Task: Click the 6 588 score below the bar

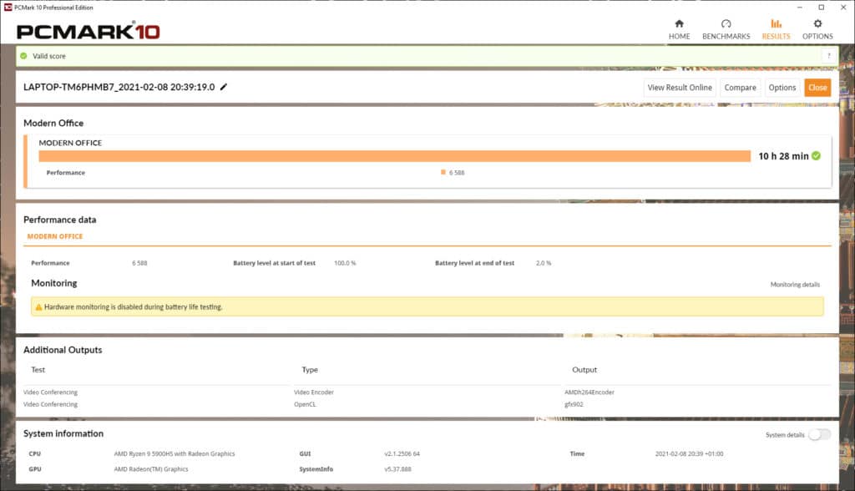Action: click(x=457, y=172)
